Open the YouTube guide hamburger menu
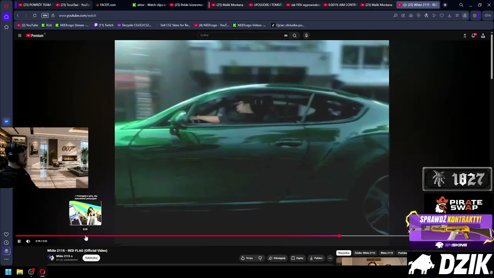Image resolution: width=494 pixels, height=278 pixels. (x=20, y=36)
